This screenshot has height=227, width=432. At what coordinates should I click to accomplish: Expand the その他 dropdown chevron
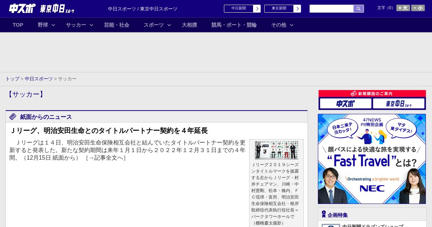coord(292,25)
